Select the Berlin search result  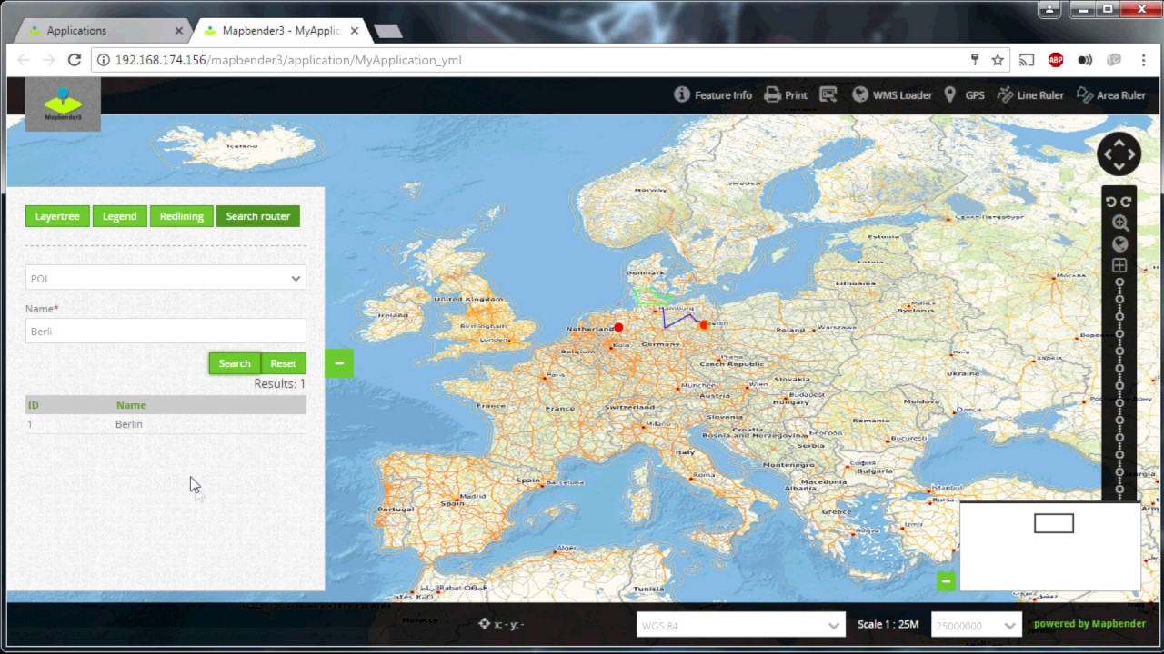pyautogui.click(x=166, y=424)
